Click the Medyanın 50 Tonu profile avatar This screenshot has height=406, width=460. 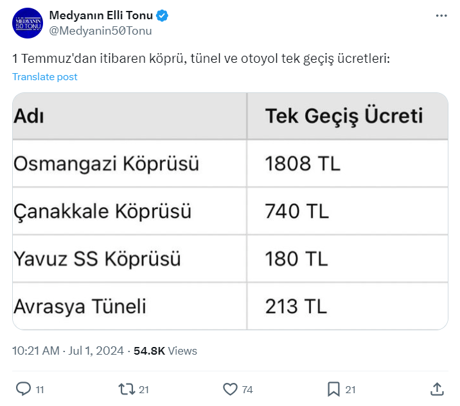28,24
